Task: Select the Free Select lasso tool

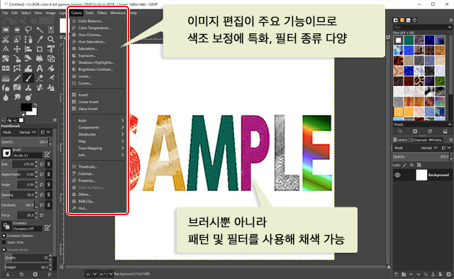Action: 28,30
